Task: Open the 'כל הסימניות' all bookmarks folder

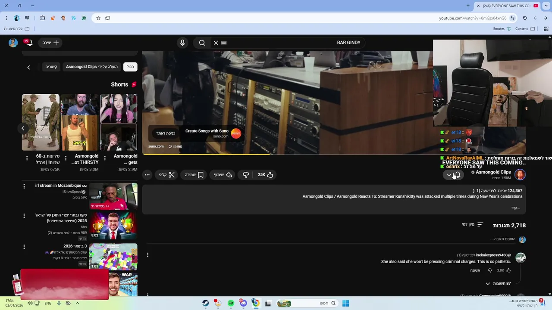Action: [17, 29]
